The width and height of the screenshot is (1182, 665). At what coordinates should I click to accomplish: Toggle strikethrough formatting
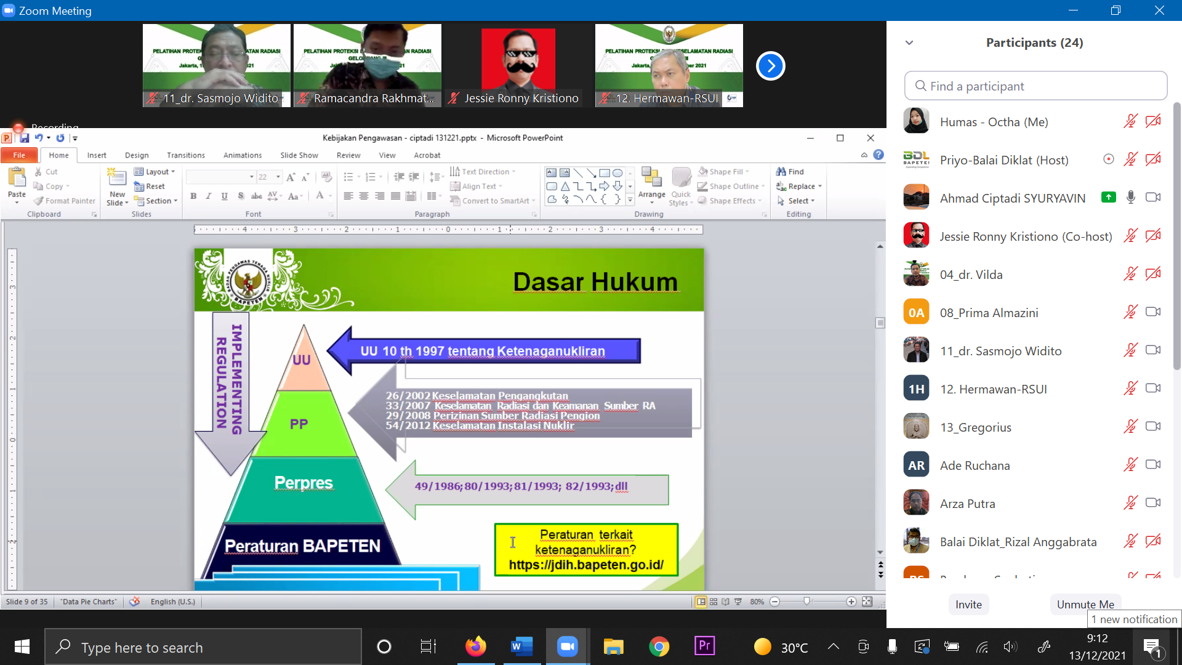pos(257,196)
